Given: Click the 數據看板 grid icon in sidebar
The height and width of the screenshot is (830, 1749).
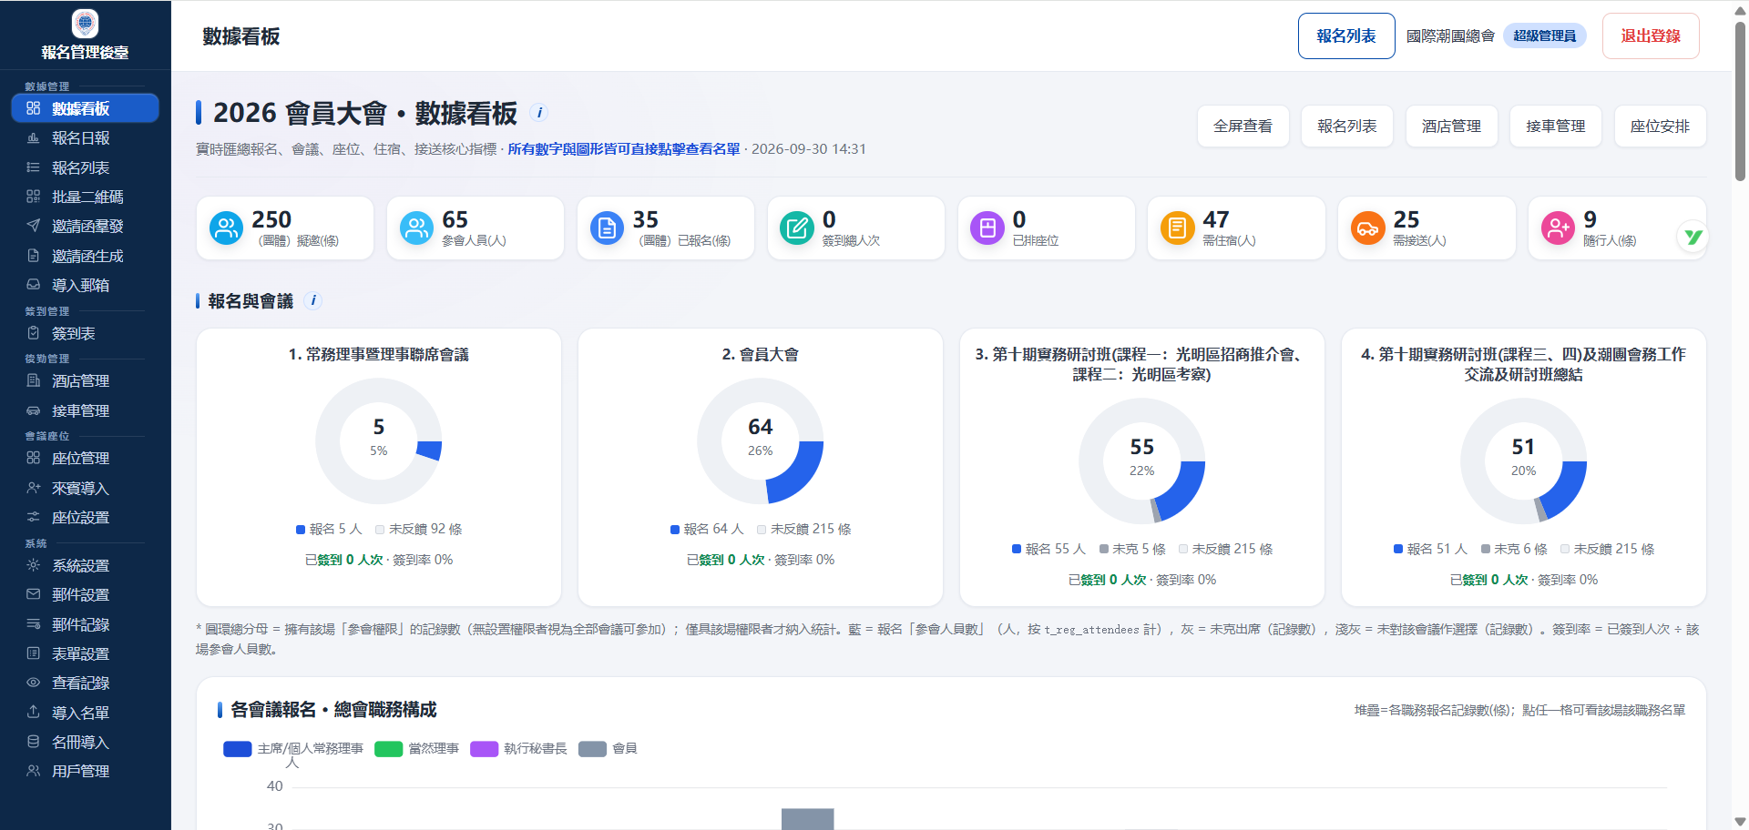Looking at the screenshot, I should (x=34, y=108).
